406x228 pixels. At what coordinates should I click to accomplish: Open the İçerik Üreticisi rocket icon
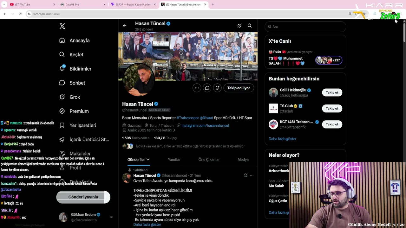coord(62,139)
